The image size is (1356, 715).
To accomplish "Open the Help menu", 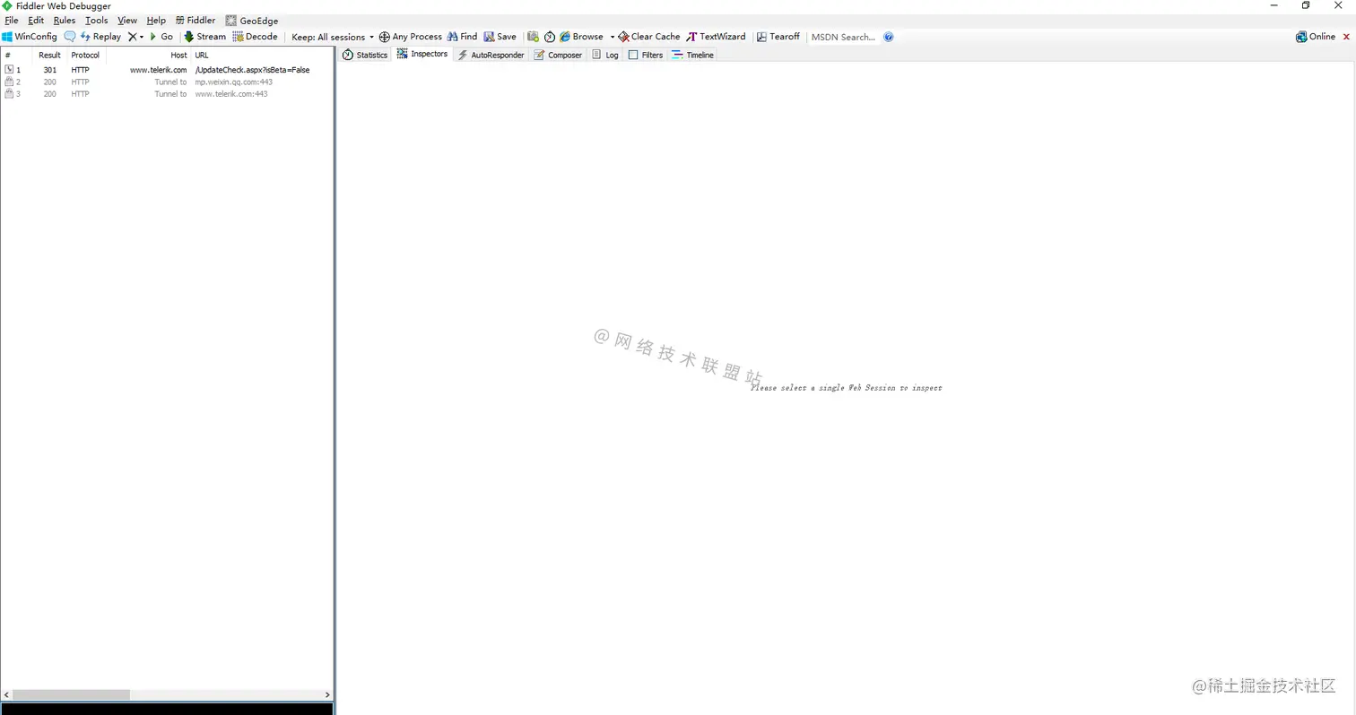I will (x=156, y=20).
